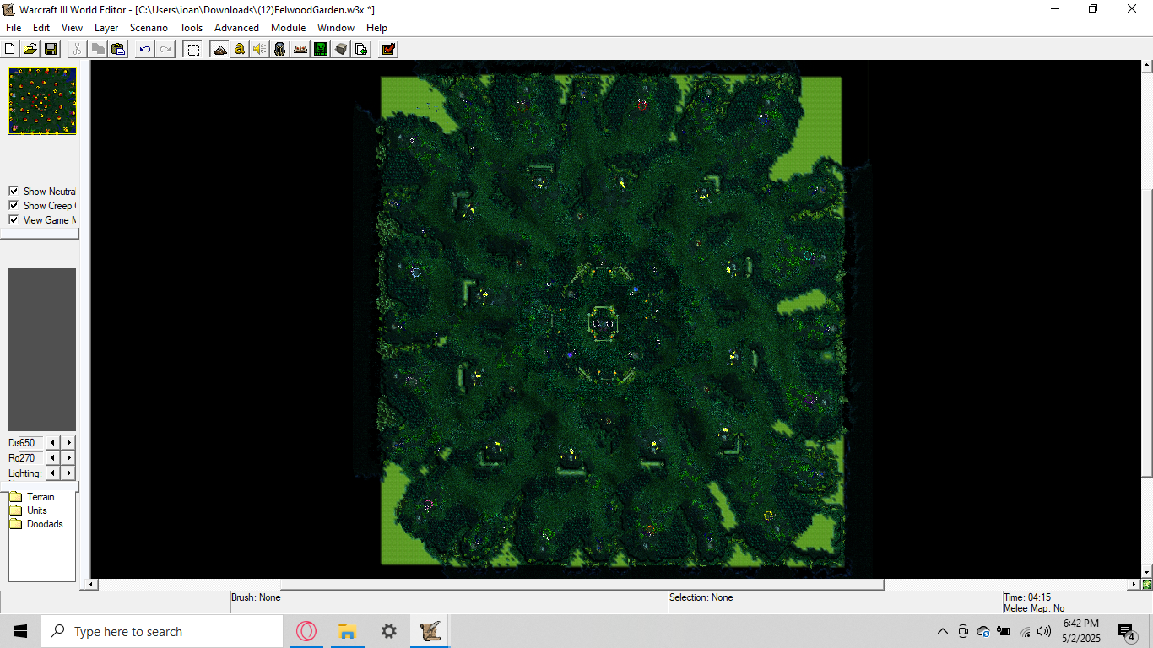
Task: Open Settings from the taskbar
Action: pyautogui.click(x=388, y=631)
